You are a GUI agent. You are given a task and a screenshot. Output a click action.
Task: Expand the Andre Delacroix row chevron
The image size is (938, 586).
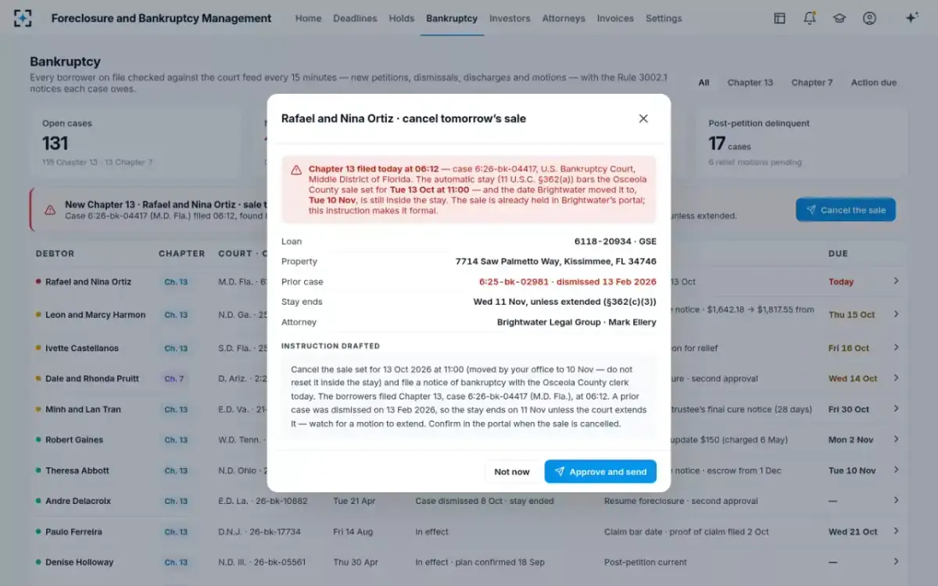pos(896,501)
